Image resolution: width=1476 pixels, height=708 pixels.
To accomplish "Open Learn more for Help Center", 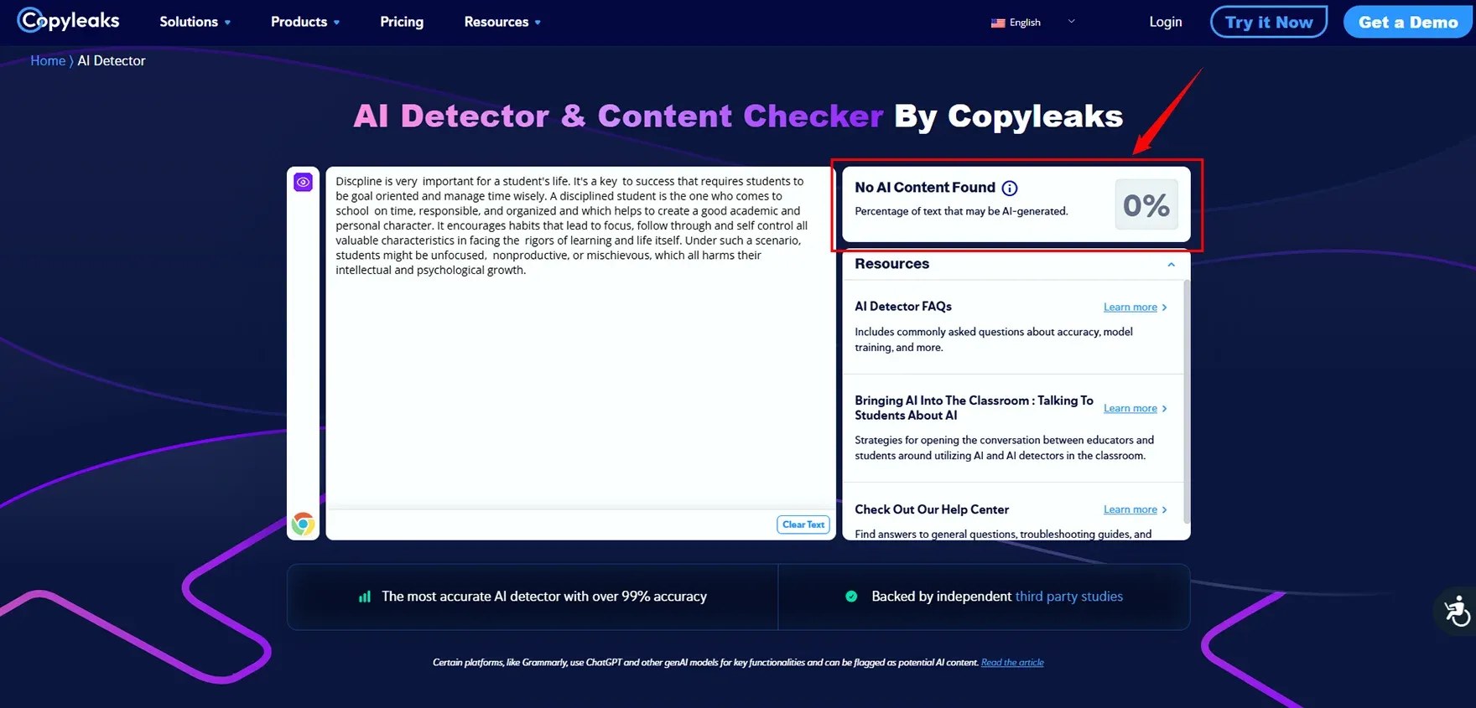I will coord(1135,510).
